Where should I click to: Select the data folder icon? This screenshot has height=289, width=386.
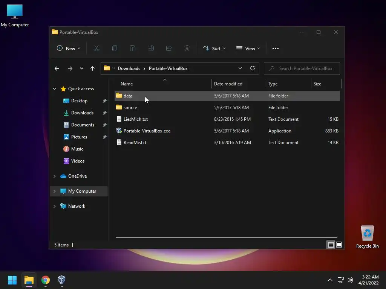(119, 96)
